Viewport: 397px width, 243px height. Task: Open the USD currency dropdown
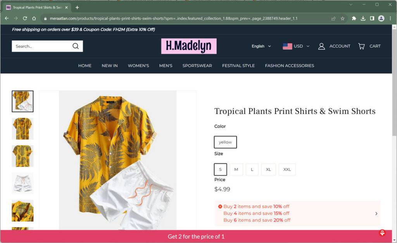tap(296, 46)
